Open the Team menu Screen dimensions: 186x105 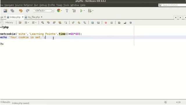coord(59,5)
